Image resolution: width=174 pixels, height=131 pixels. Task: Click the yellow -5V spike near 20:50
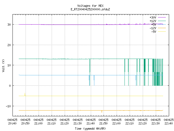point(25,94)
